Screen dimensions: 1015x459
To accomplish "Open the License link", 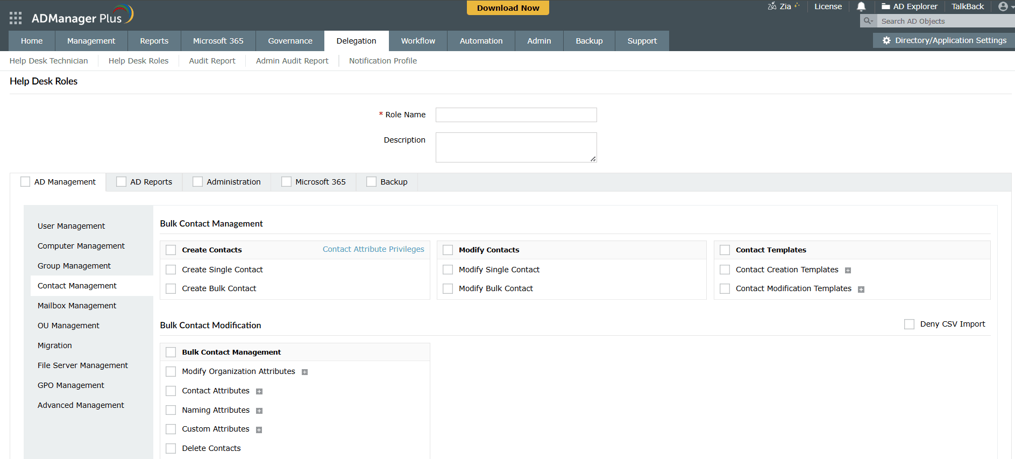I will point(828,6).
